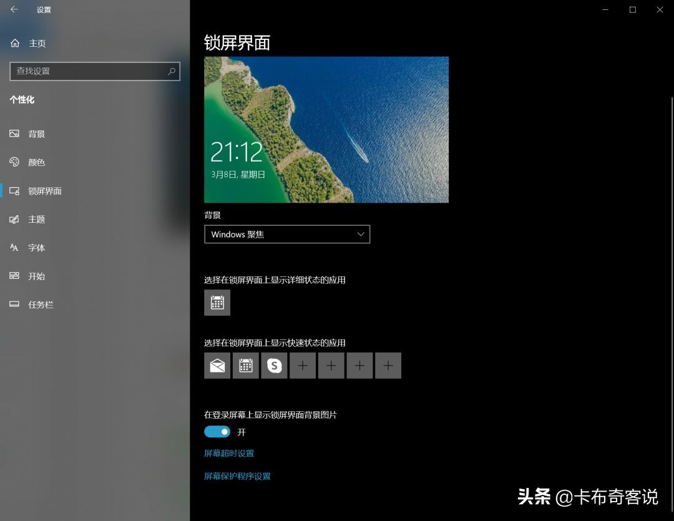
Task: Click the 背景 picture icon in sidebar
Action: pyautogui.click(x=14, y=134)
